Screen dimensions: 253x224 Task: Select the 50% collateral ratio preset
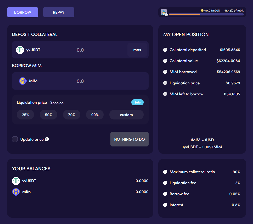[x=48, y=115]
